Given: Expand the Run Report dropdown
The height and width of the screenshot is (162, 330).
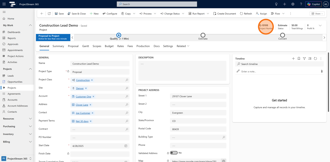Looking at the screenshot, I should click(208, 14).
